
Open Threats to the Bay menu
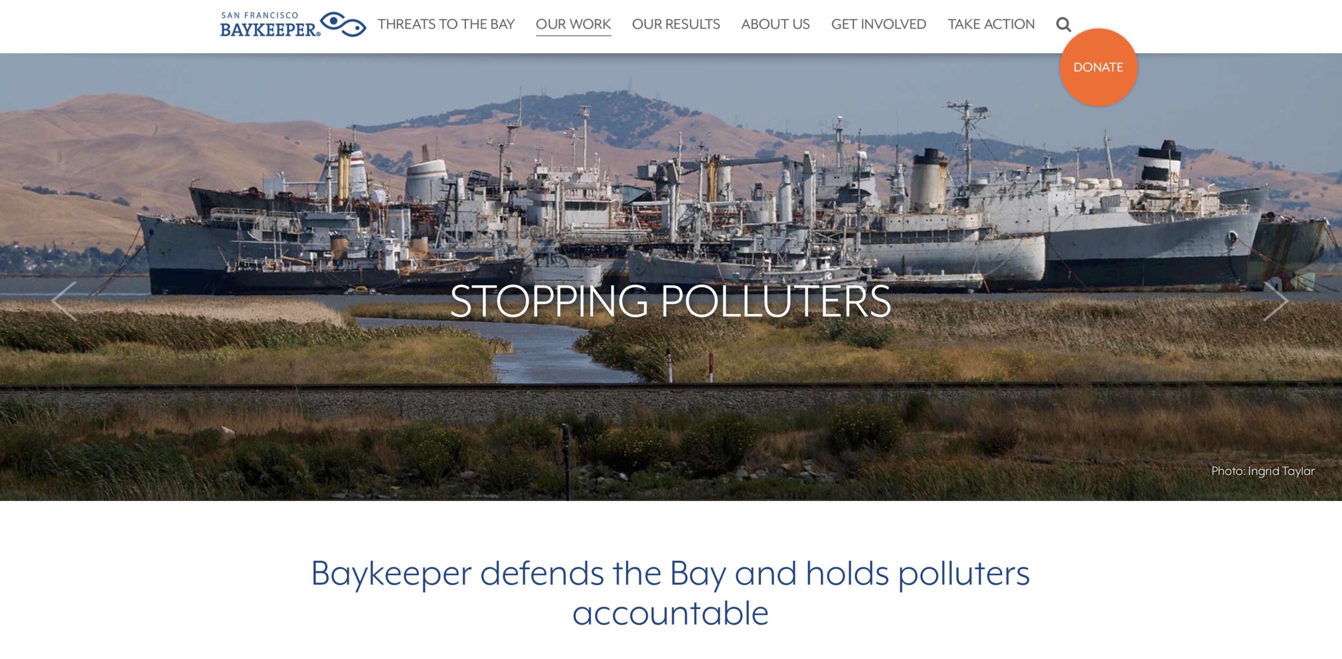point(446,24)
